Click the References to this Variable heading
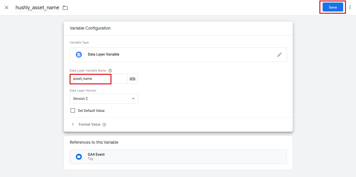This screenshot has width=356, height=177. pyautogui.click(x=94, y=142)
